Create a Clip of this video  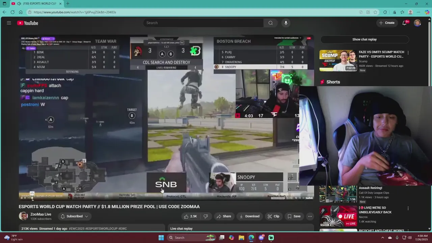[273, 216]
